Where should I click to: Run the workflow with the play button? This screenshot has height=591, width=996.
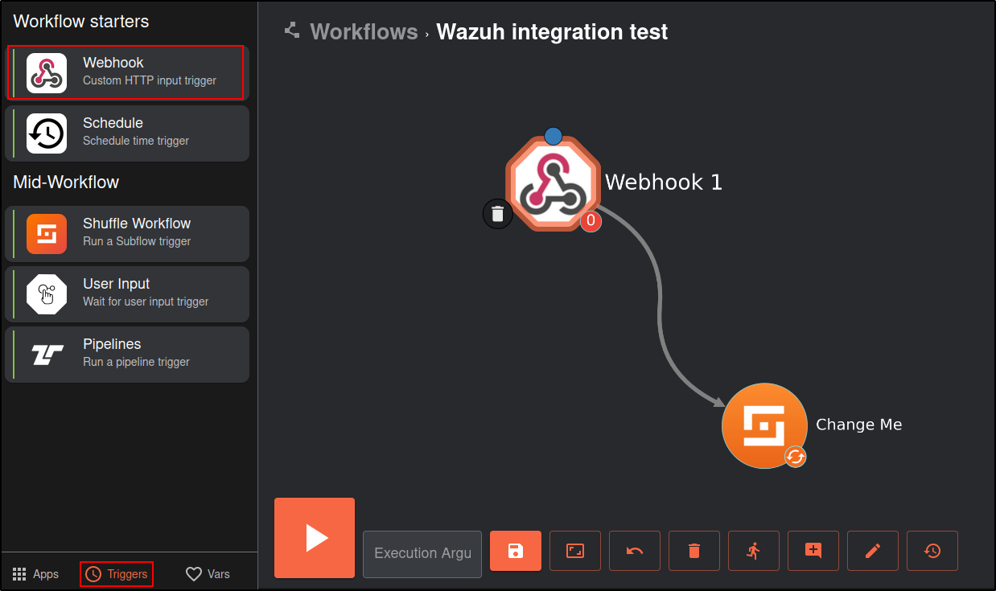click(x=315, y=538)
